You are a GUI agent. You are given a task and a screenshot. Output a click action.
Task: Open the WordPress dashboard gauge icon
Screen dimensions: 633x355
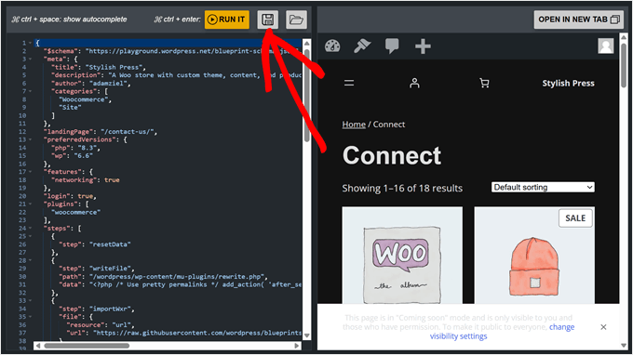coord(332,46)
